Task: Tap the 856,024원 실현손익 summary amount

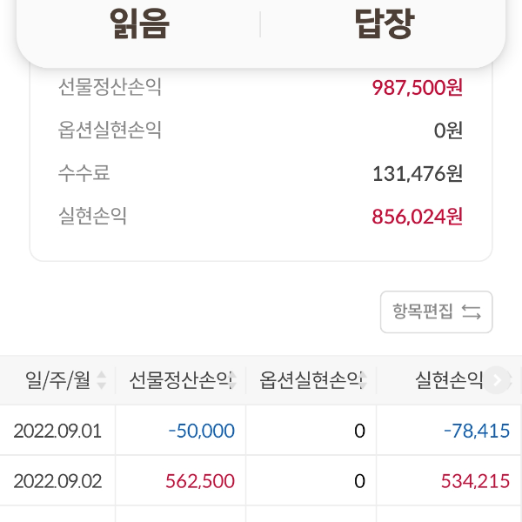Action: click(417, 216)
